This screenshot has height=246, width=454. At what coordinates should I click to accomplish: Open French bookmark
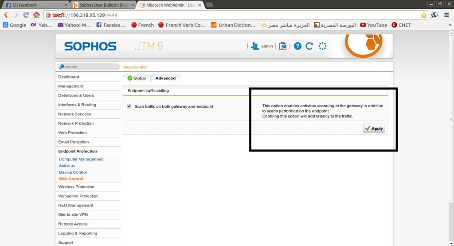click(x=142, y=25)
